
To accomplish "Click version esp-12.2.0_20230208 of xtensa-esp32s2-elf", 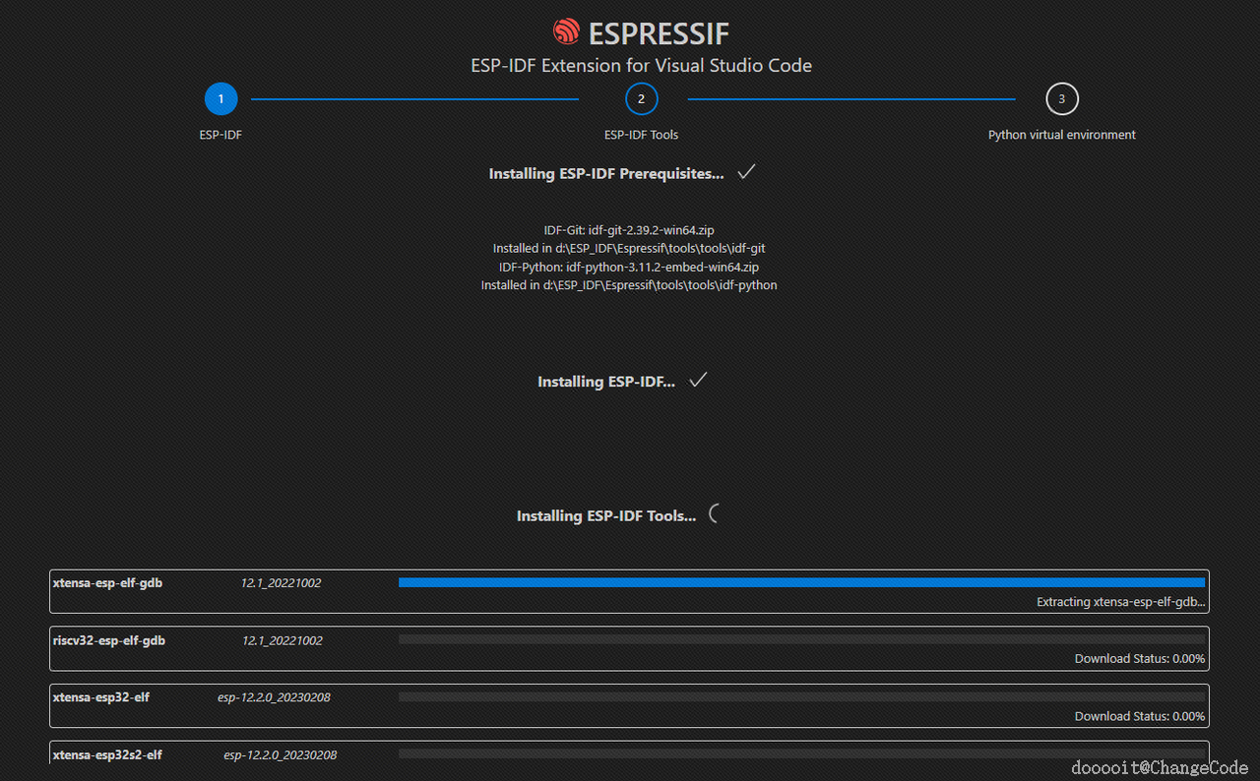I will click(281, 755).
